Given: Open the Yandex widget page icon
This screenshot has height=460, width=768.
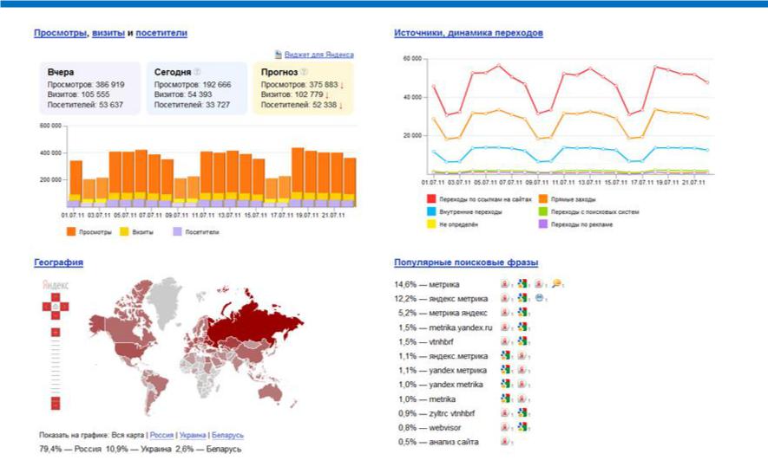Looking at the screenshot, I should pyautogui.click(x=278, y=55).
